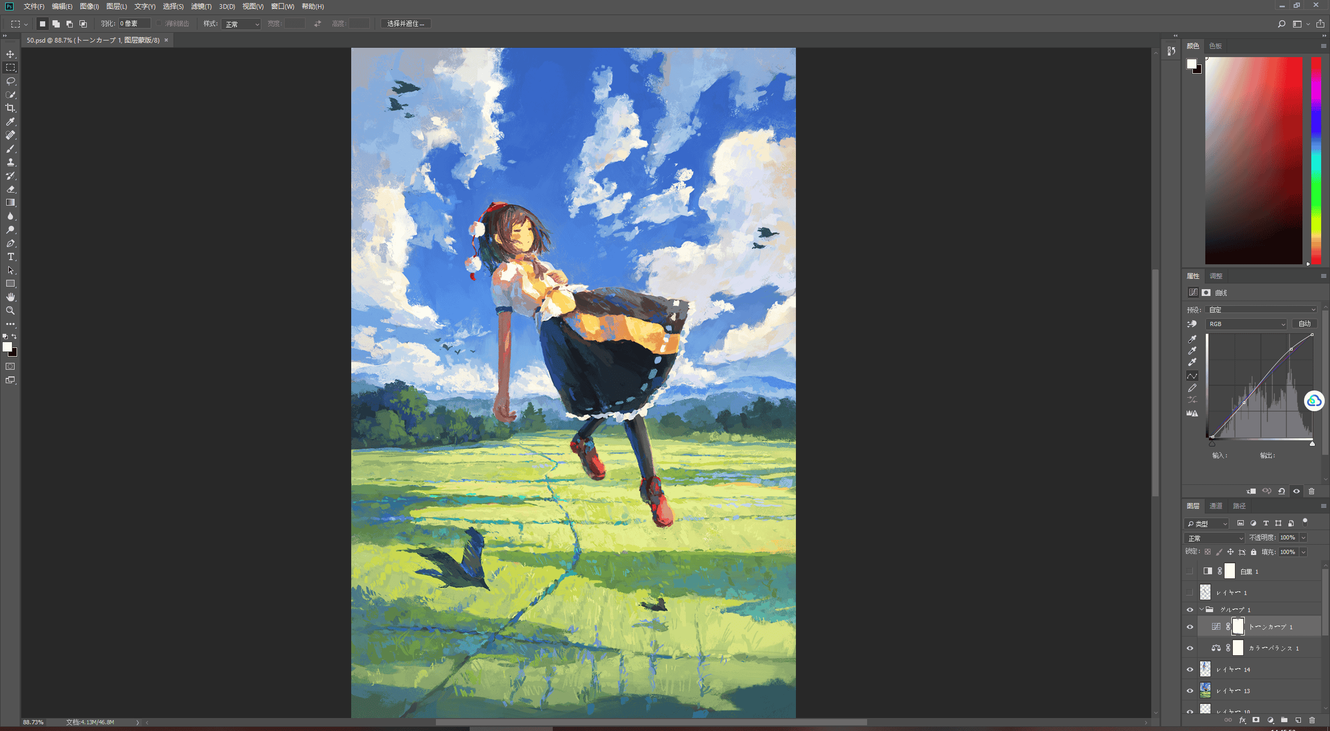Collapse the グループ 1 group chevron
The width and height of the screenshot is (1330, 731).
click(1201, 610)
